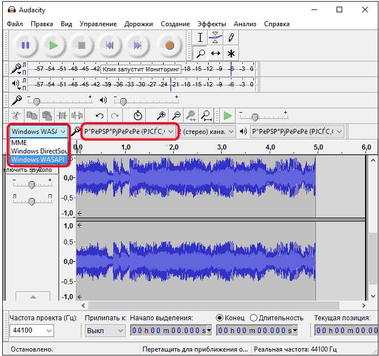Open the project rate 44100 dropdown
Viewport: 379px width, 356px height.
pos(32,330)
